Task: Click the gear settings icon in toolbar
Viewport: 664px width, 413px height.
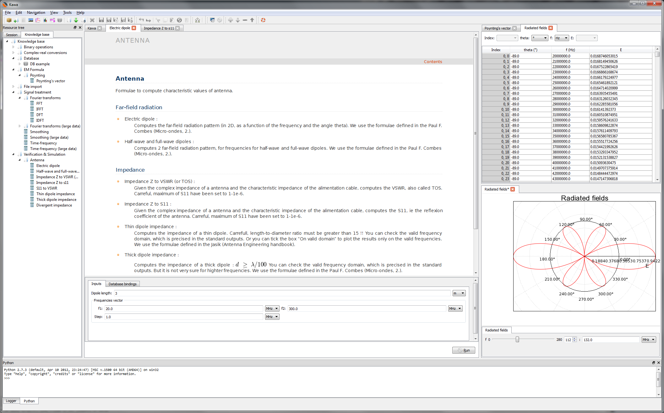Action: pyautogui.click(x=220, y=20)
